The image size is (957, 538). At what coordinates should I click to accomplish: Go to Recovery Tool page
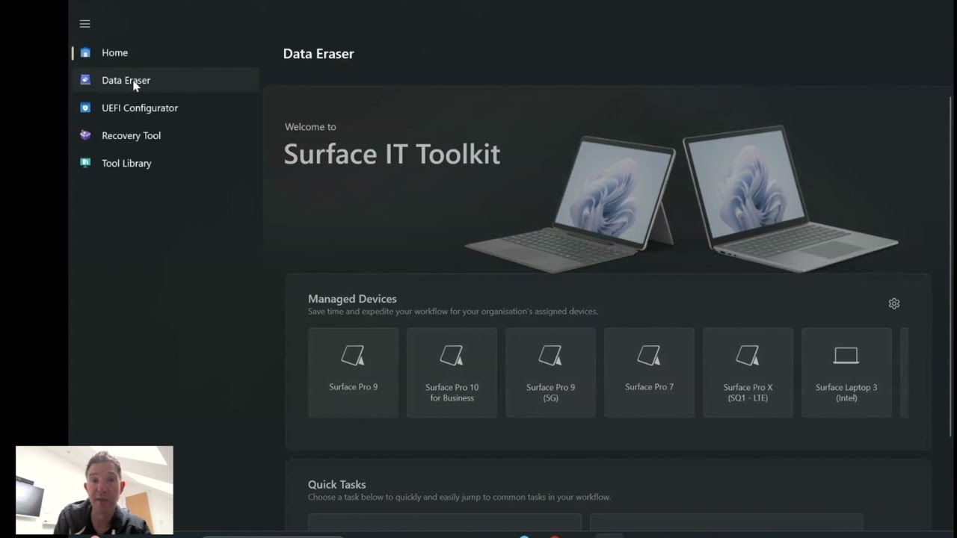click(166, 135)
